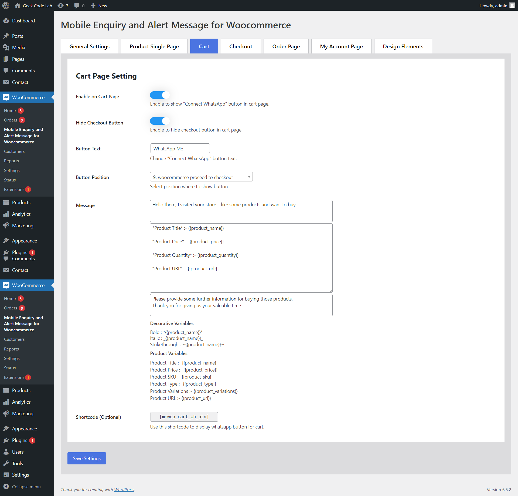
Task: Select the Cart tab
Action: point(204,46)
